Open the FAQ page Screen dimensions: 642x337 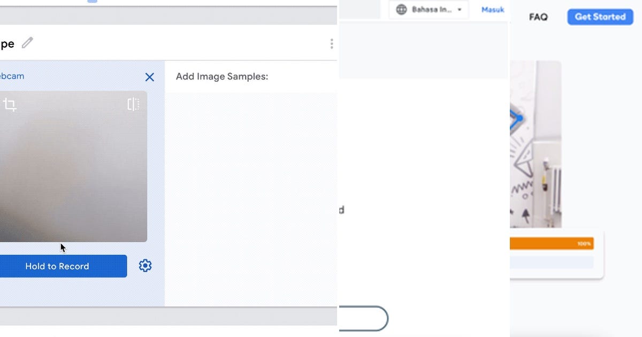coord(538,17)
